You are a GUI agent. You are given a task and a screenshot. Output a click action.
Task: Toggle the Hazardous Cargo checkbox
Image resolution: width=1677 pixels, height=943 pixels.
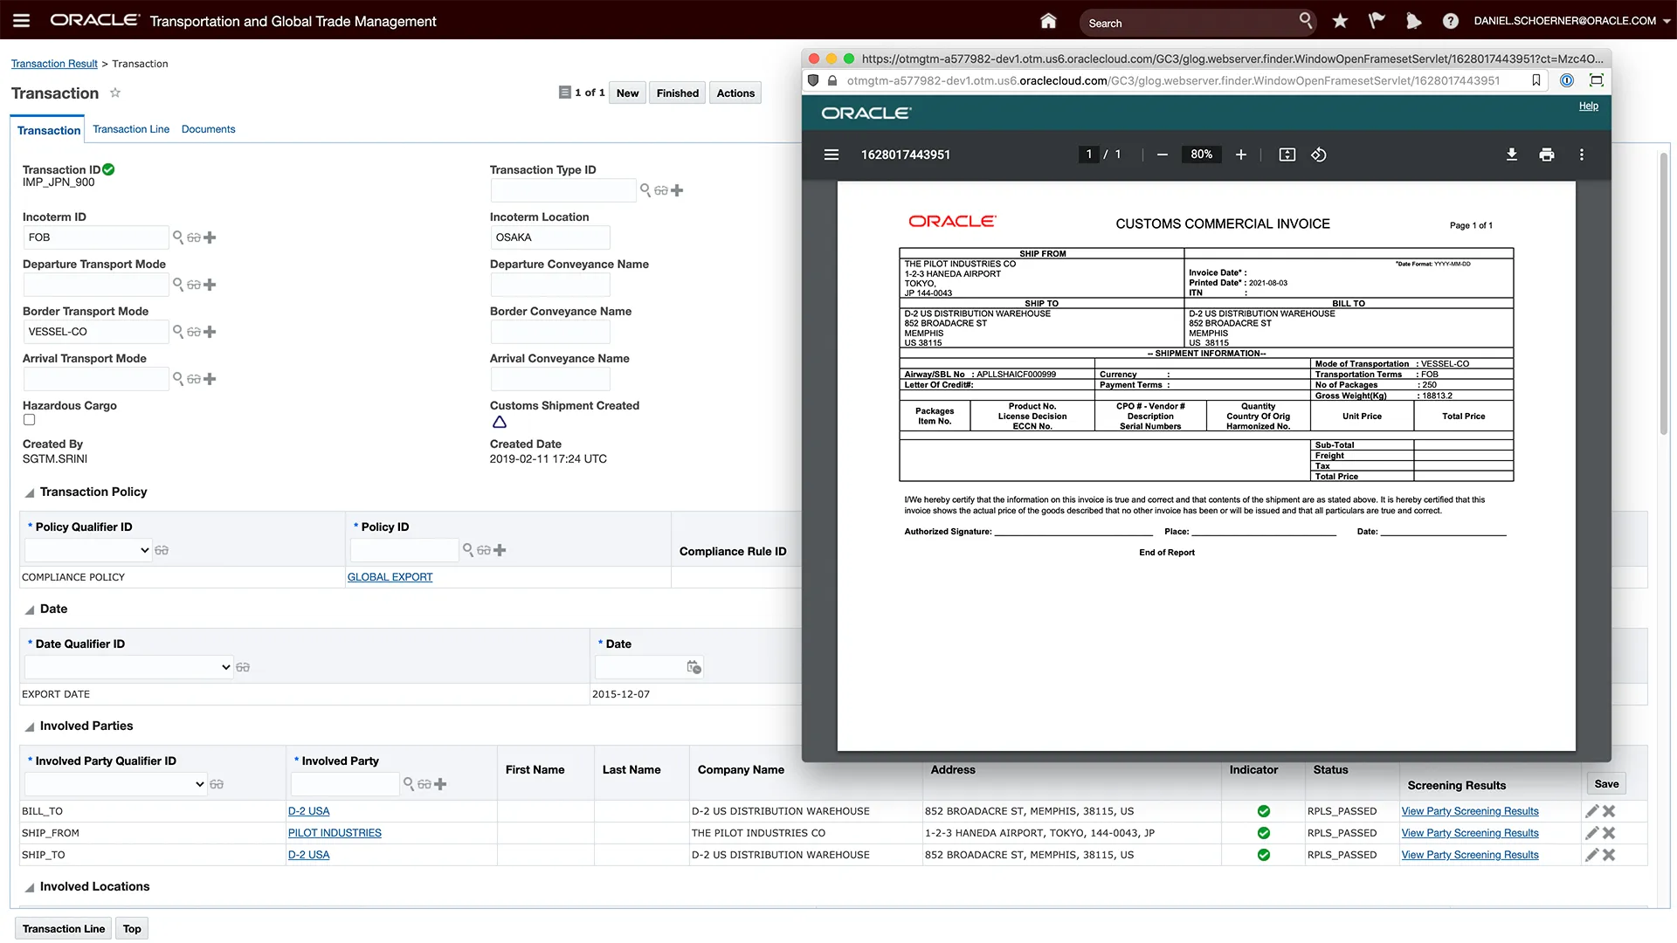(x=29, y=420)
